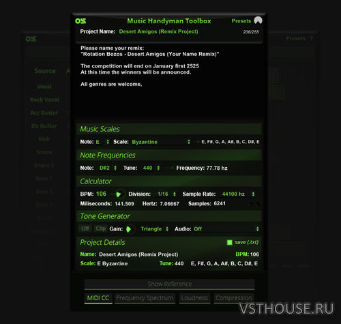Image resolution: width=341 pixels, height=324 pixels.
Task: Select Elc Guitar in background window
Action: 44,126
